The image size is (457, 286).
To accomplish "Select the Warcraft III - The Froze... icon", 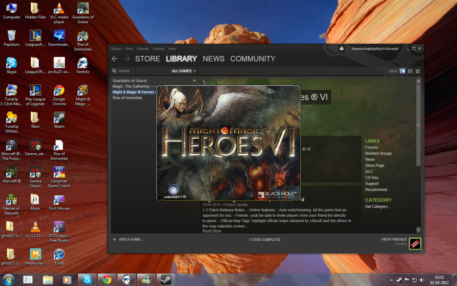I will [x=12, y=150].
